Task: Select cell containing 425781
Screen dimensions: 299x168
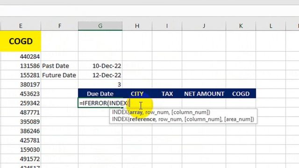Action: tap(21, 140)
